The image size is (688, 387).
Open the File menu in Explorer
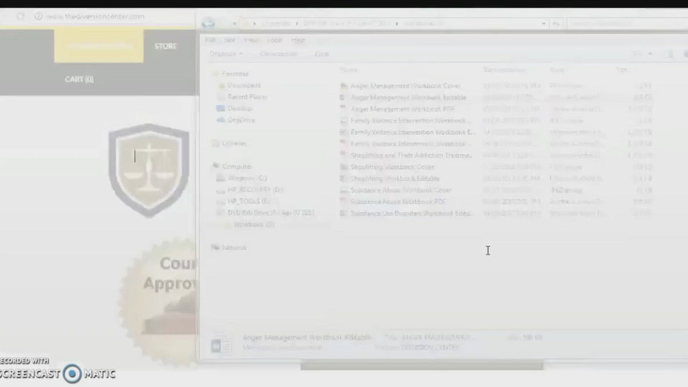210,40
